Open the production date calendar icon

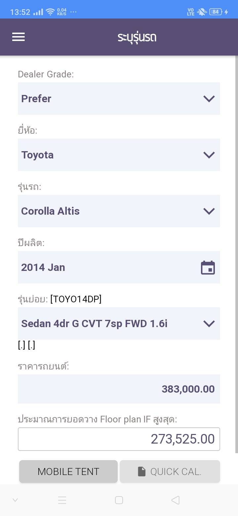208,268
